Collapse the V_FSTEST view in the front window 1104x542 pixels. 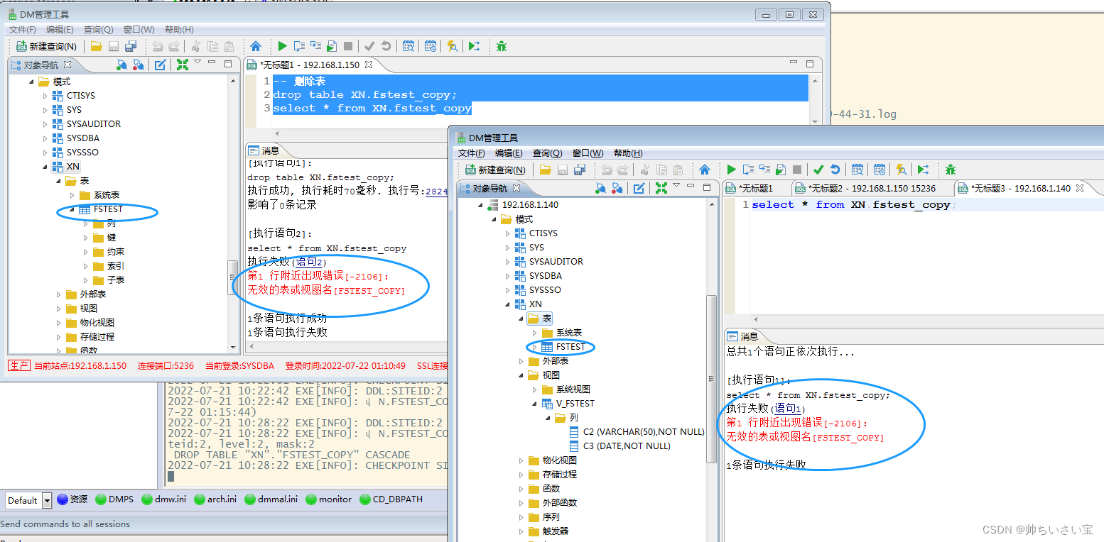[535, 404]
